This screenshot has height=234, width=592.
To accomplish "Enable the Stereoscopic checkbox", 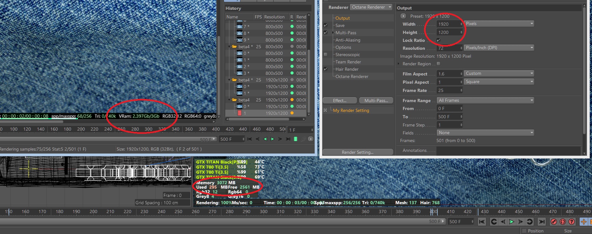I will [325, 55].
